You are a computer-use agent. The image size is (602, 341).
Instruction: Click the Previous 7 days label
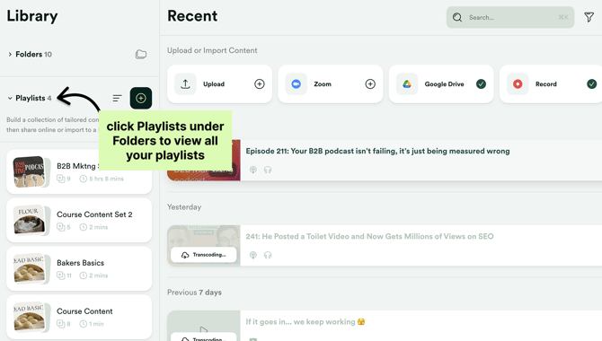194,293
